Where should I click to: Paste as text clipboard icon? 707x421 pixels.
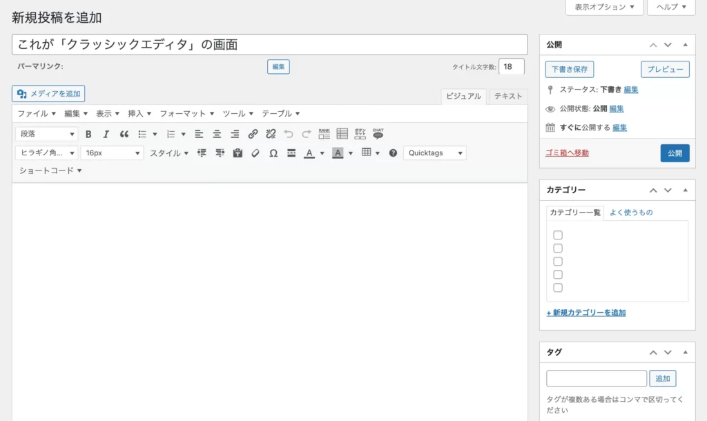[238, 153]
